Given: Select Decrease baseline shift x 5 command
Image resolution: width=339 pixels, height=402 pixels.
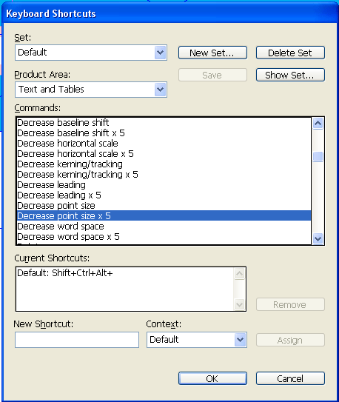Looking at the screenshot, I should (x=164, y=133).
